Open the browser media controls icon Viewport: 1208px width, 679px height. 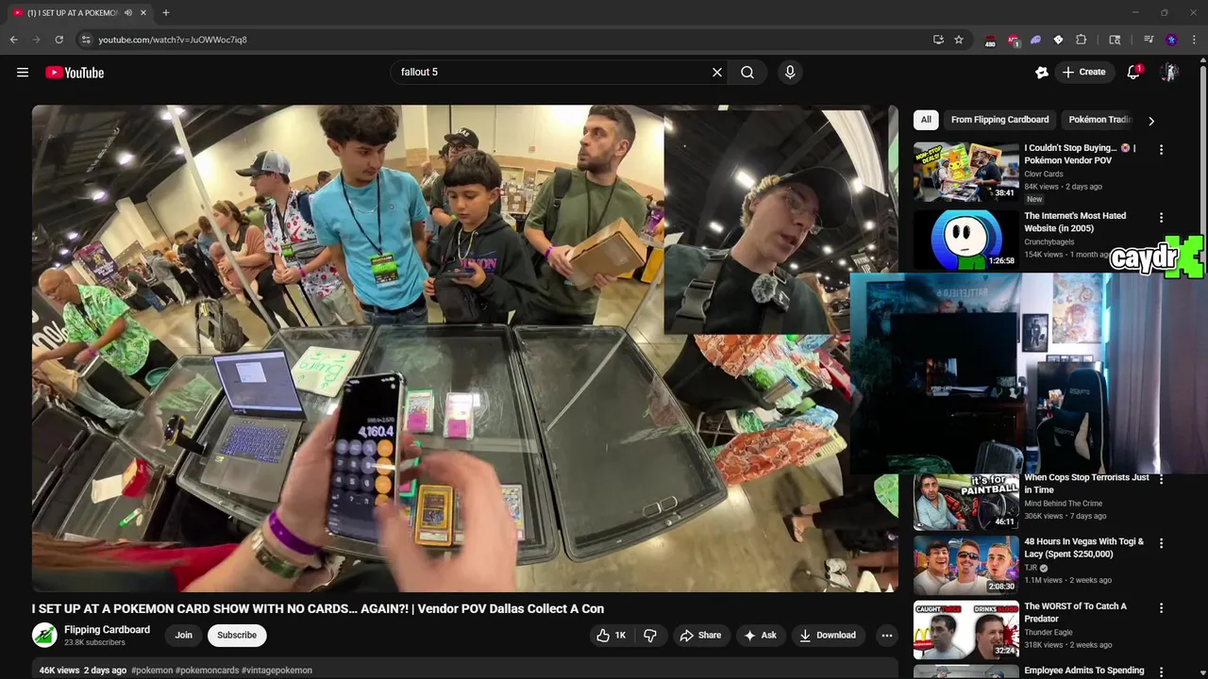click(1149, 40)
